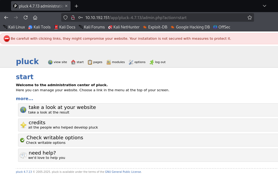Screen dimensions: 278x179
Task: Open Kali Docs bookmark
Action: pos(65,27)
